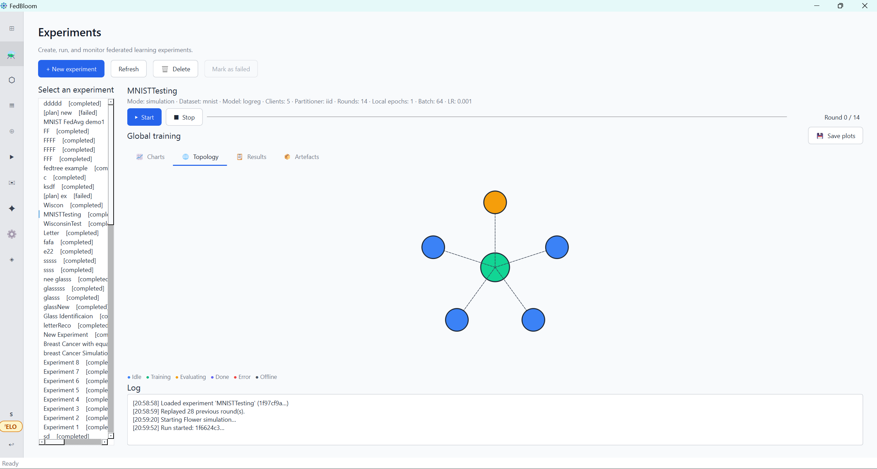Click experiment list scroll-up arrow
Viewport: 877px width, 469px height.
tap(111, 102)
